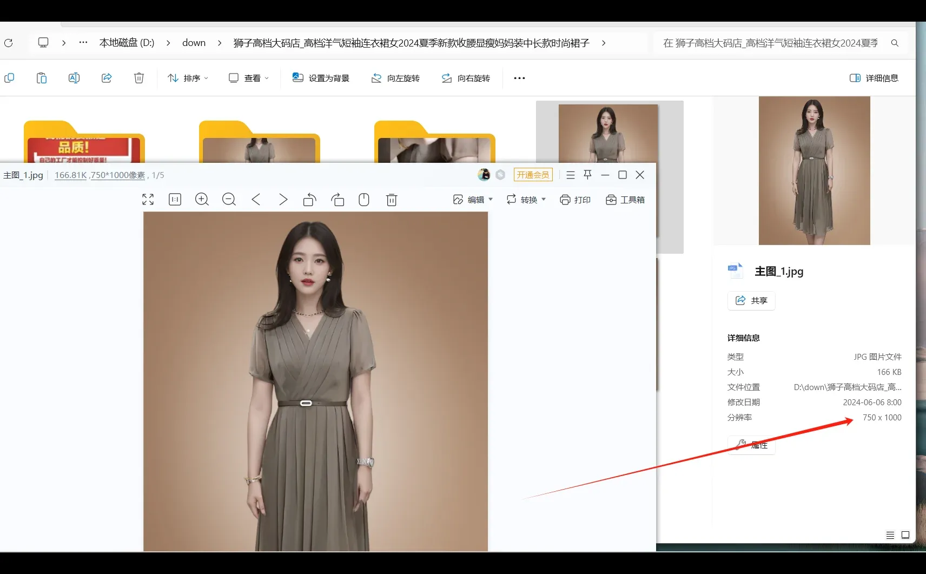
Task: Click the gray membership badge icon beside avatar
Action: (500, 175)
